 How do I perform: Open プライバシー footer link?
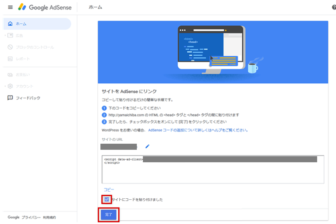pos(31,217)
